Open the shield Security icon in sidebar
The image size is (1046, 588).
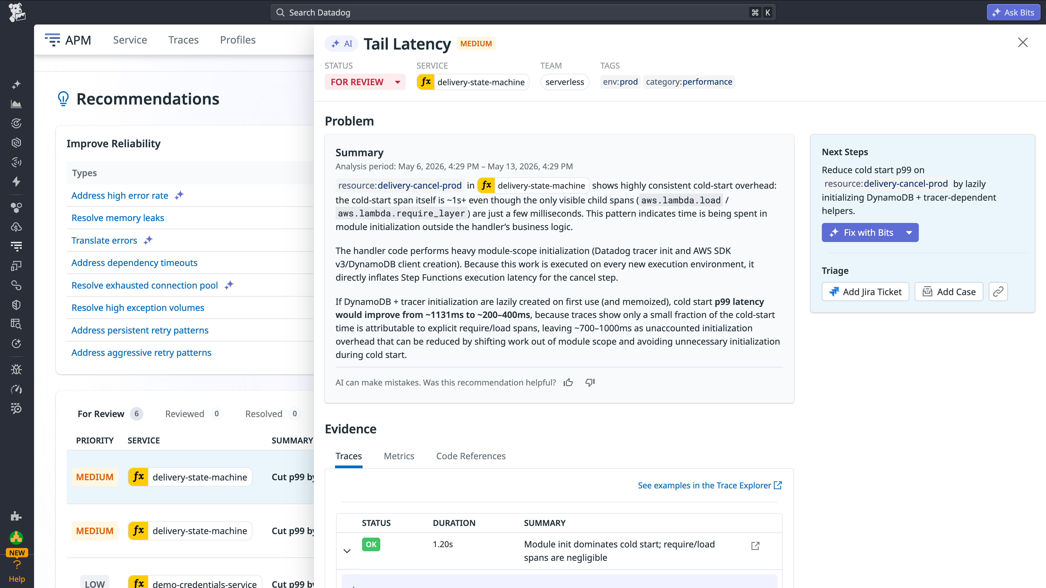pyautogui.click(x=16, y=305)
